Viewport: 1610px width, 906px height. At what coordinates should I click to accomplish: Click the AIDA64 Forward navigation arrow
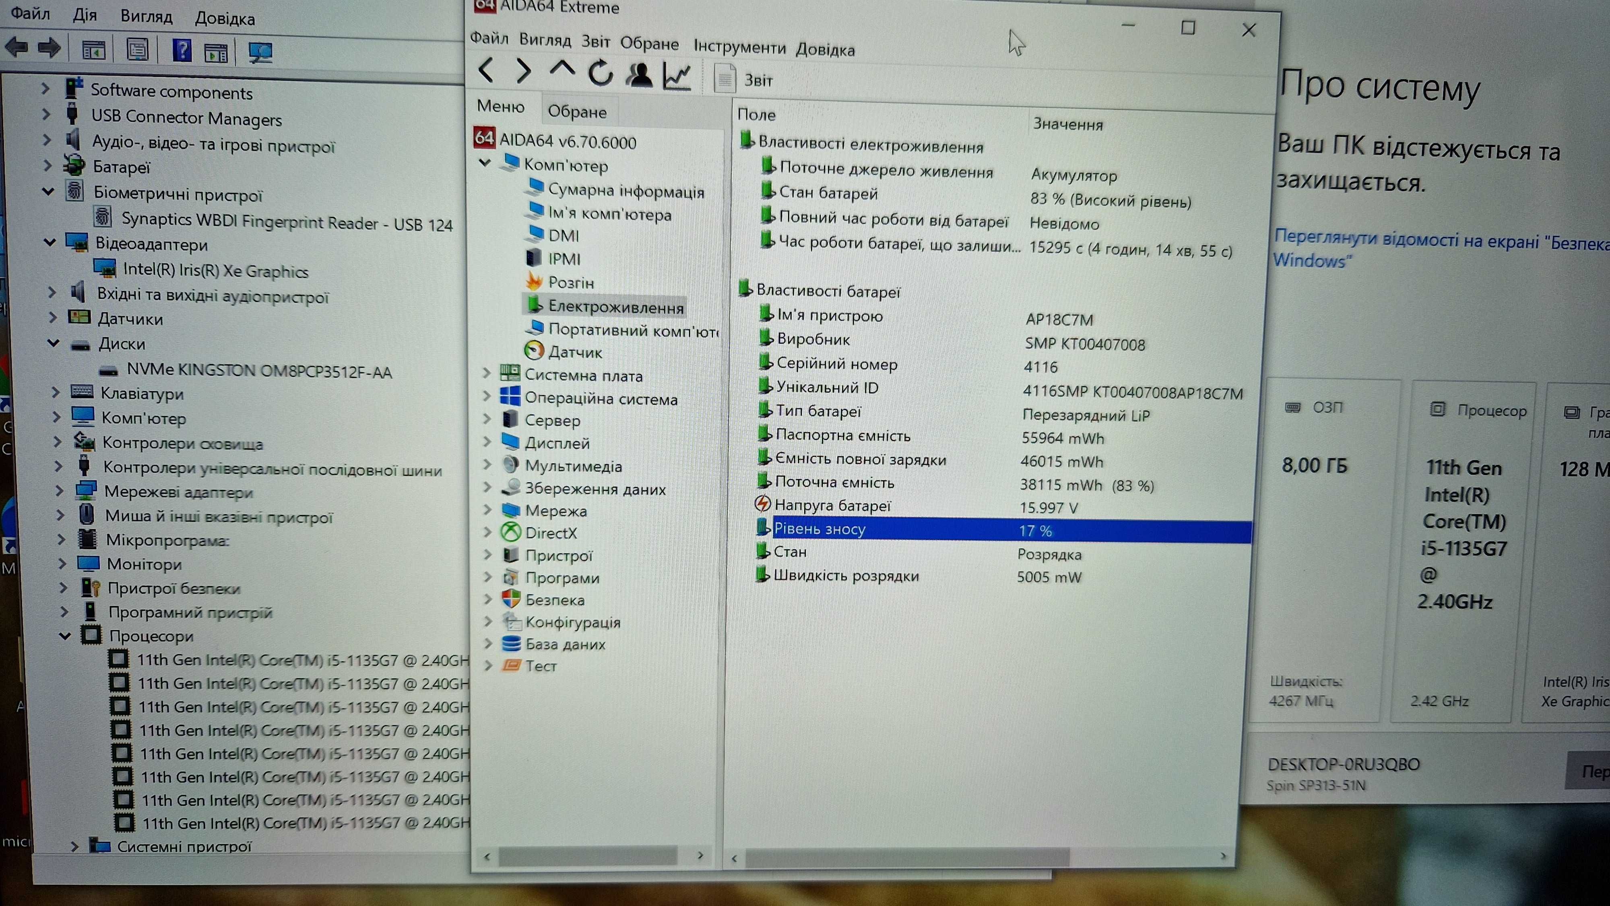tap(523, 71)
